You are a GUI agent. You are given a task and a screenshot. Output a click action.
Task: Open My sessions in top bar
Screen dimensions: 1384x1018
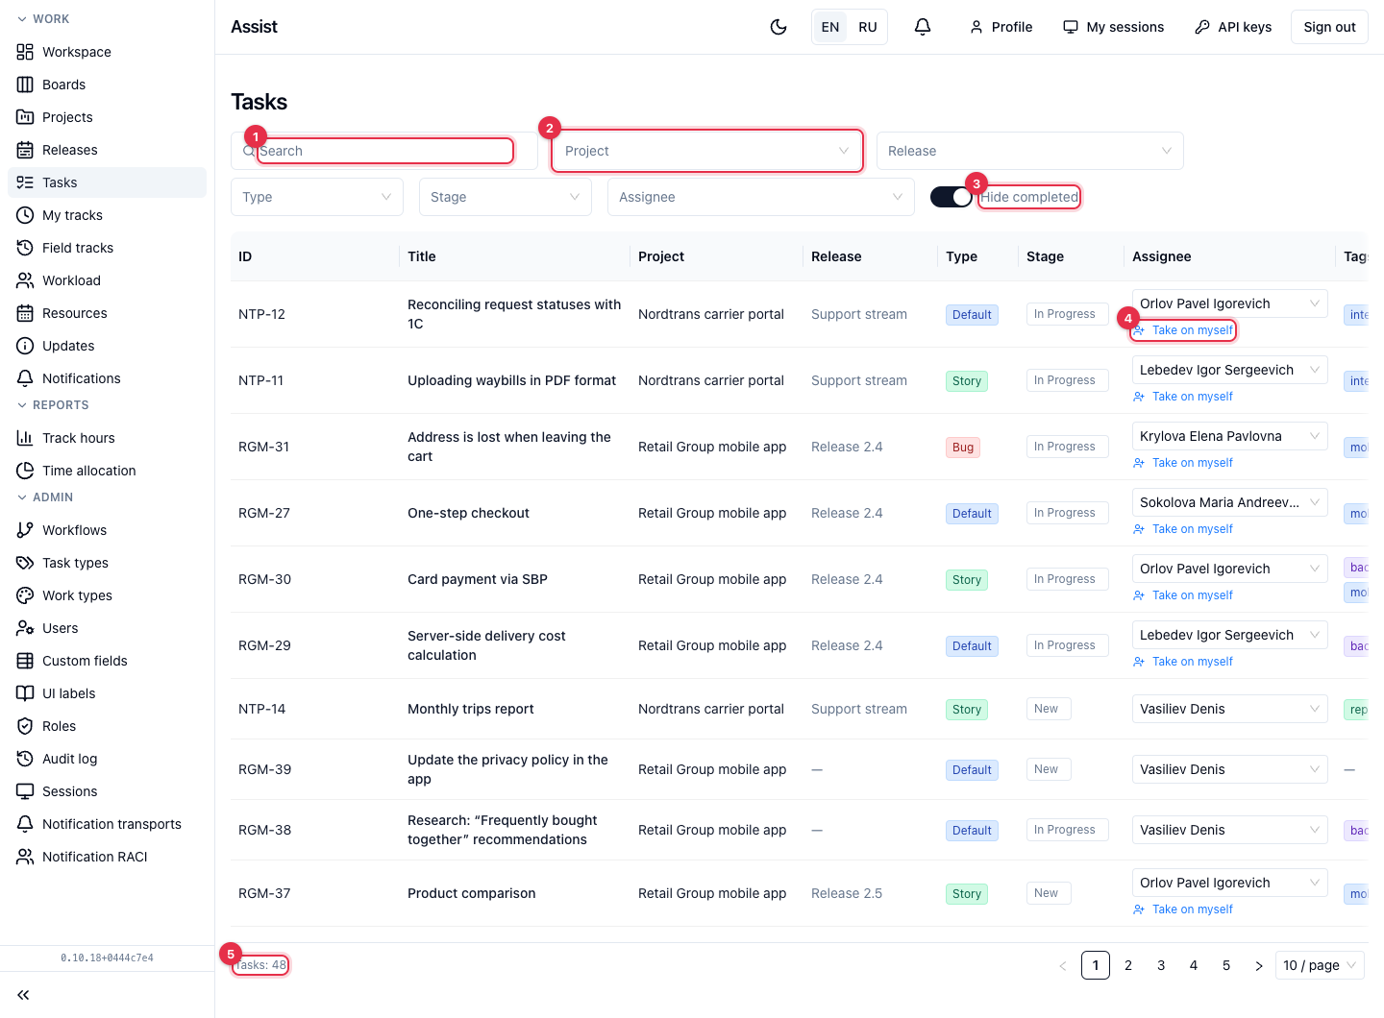point(1113,27)
